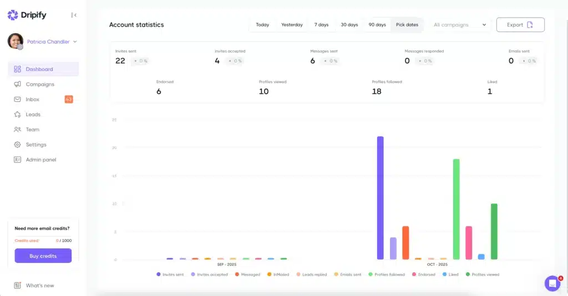This screenshot has height=296, width=568.
Task: Click the Settings gear icon
Action: (x=17, y=144)
